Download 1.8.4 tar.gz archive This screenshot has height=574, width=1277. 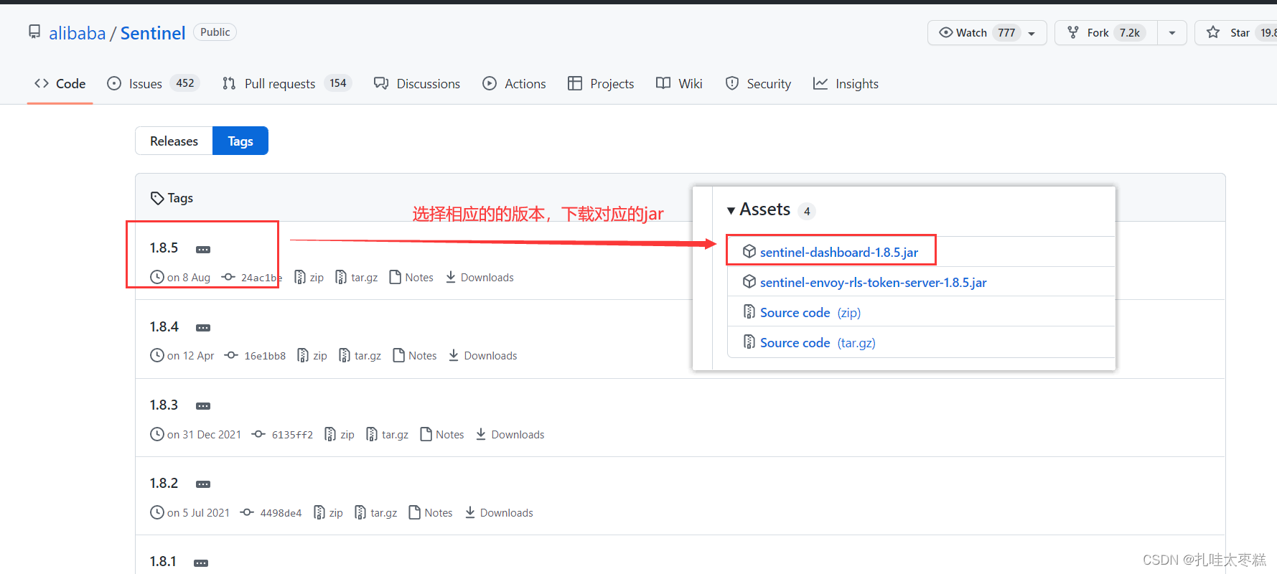[x=360, y=356]
